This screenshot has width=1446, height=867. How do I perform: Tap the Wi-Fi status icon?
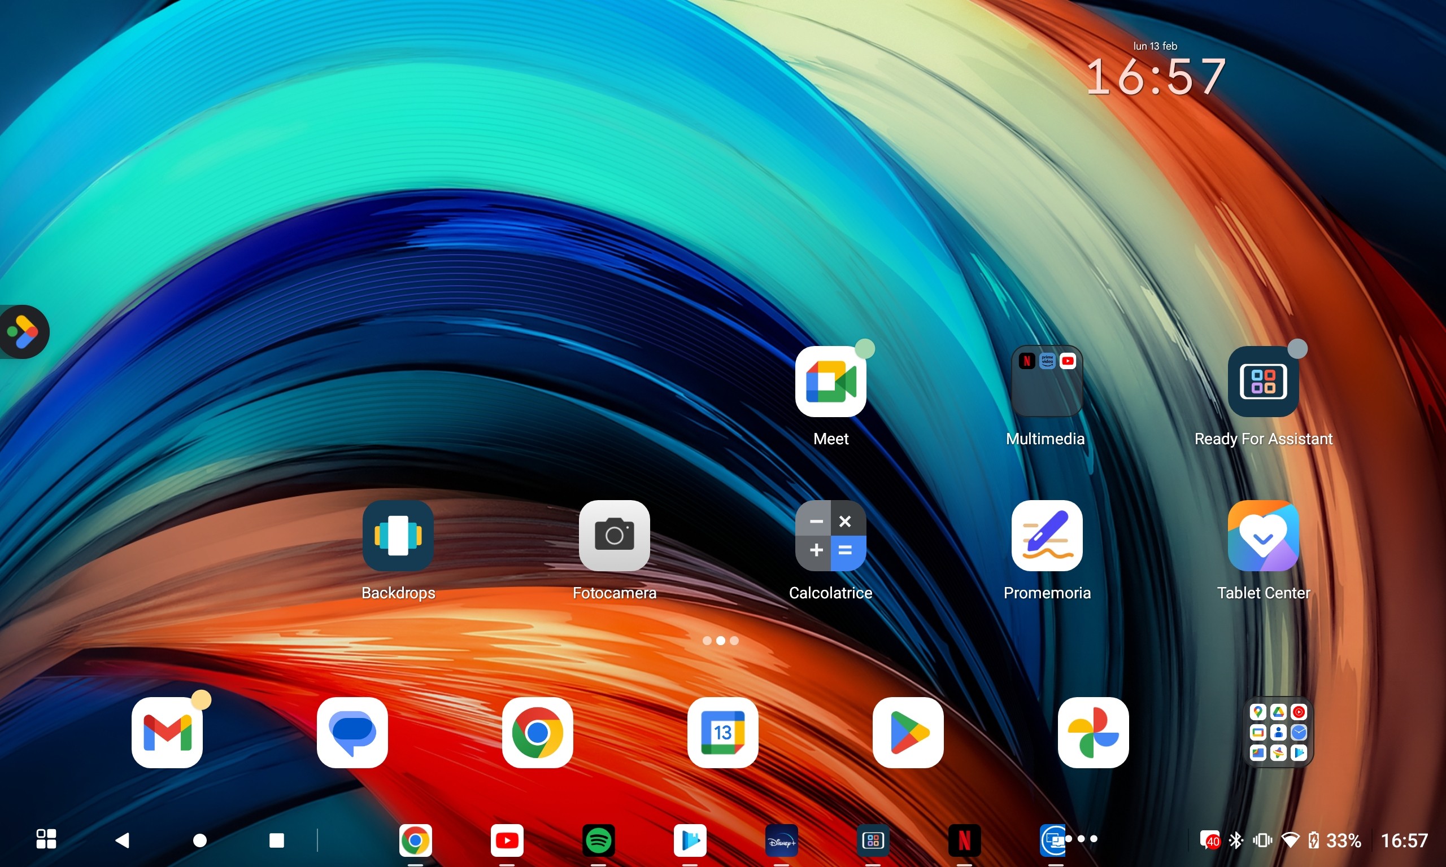coord(1290,840)
